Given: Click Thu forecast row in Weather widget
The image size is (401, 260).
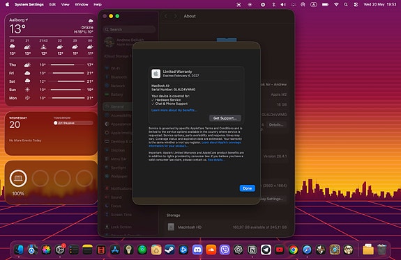Looking at the screenshot, I should click(x=51, y=65).
